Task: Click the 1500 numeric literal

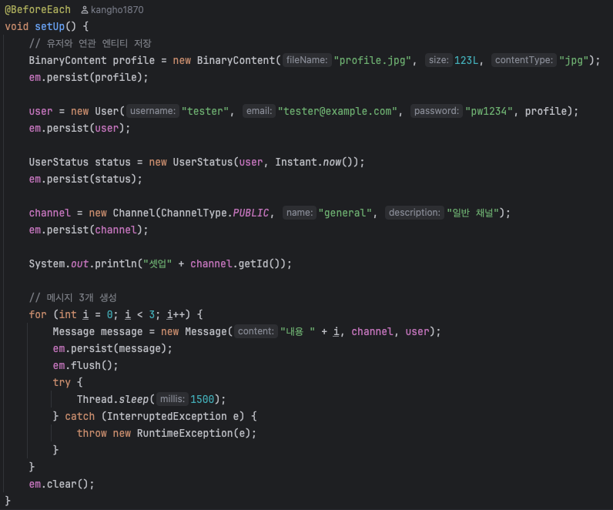Action: click(x=202, y=399)
